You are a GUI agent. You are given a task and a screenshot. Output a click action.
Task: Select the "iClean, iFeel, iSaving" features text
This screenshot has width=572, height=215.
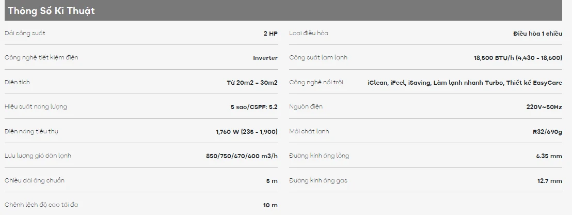[x=400, y=83]
